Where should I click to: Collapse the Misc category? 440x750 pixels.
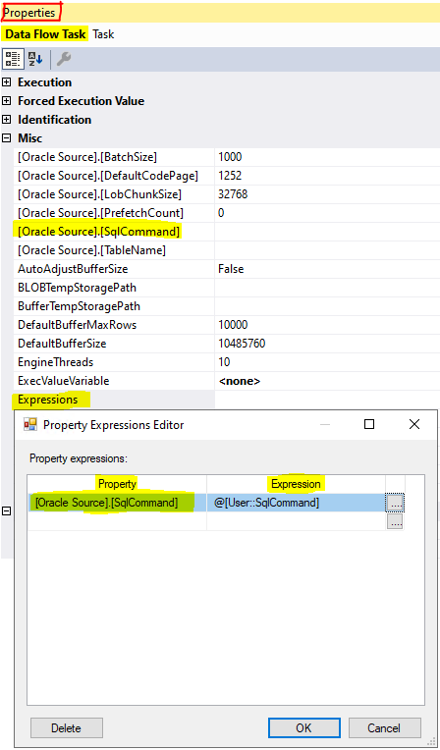coord(6,138)
